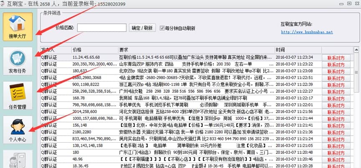Click 联系对方 for the 11:21:41 row
Image resolution: width=361 pixels, height=168 pixels.
click(x=336, y=126)
